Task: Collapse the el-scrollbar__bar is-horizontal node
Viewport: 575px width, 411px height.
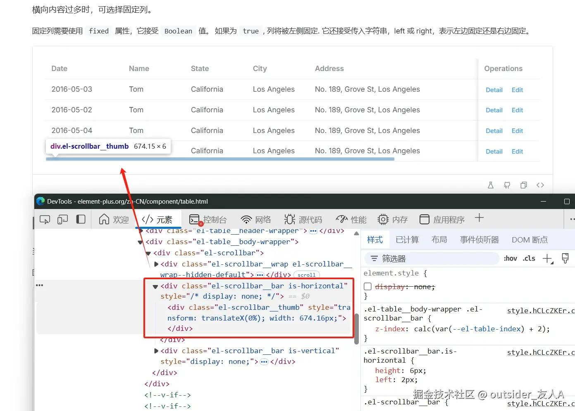Action: point(155,286)
